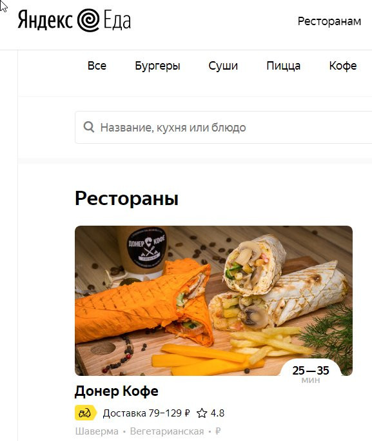Select the Бургеры category tab

click(157, 66)
